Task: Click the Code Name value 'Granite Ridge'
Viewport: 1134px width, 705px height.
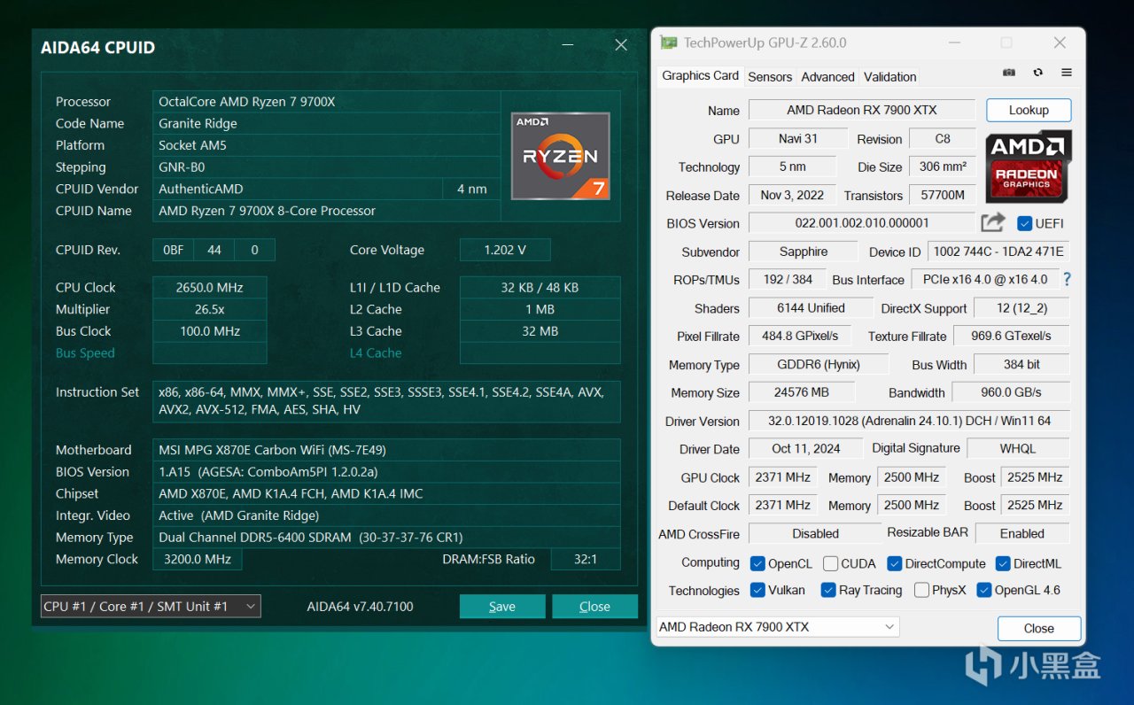Action: click(326, 123)
